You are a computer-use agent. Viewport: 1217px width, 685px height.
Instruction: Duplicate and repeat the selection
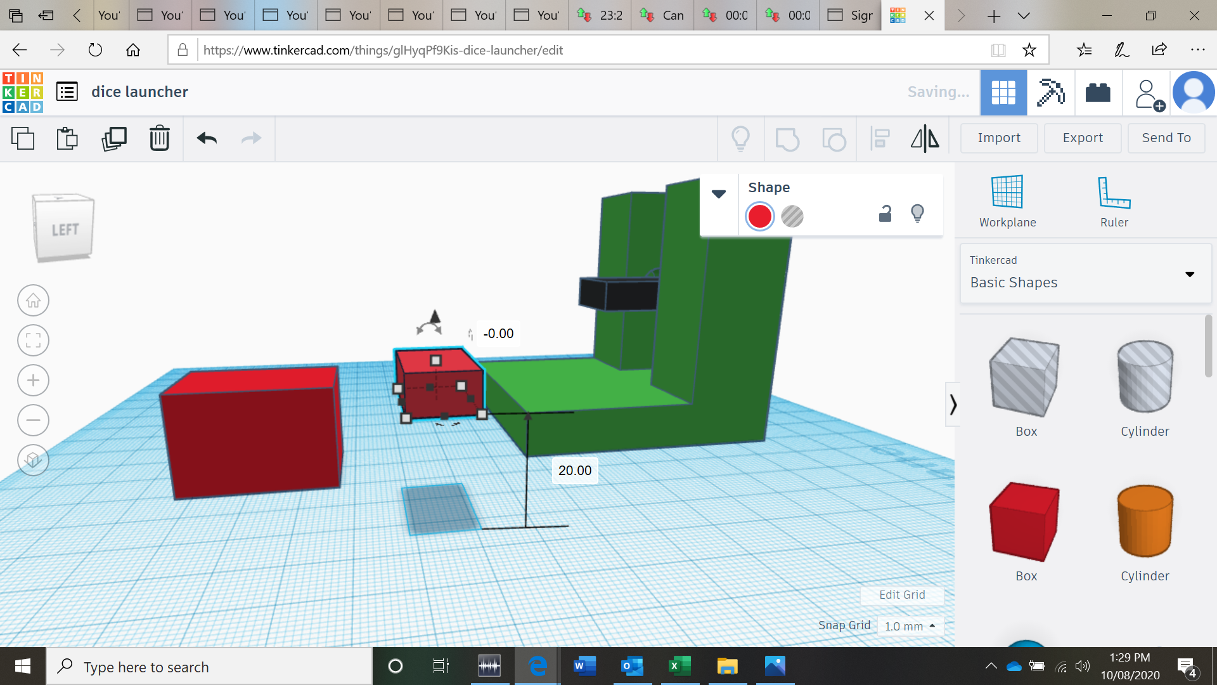coord(114,138)
